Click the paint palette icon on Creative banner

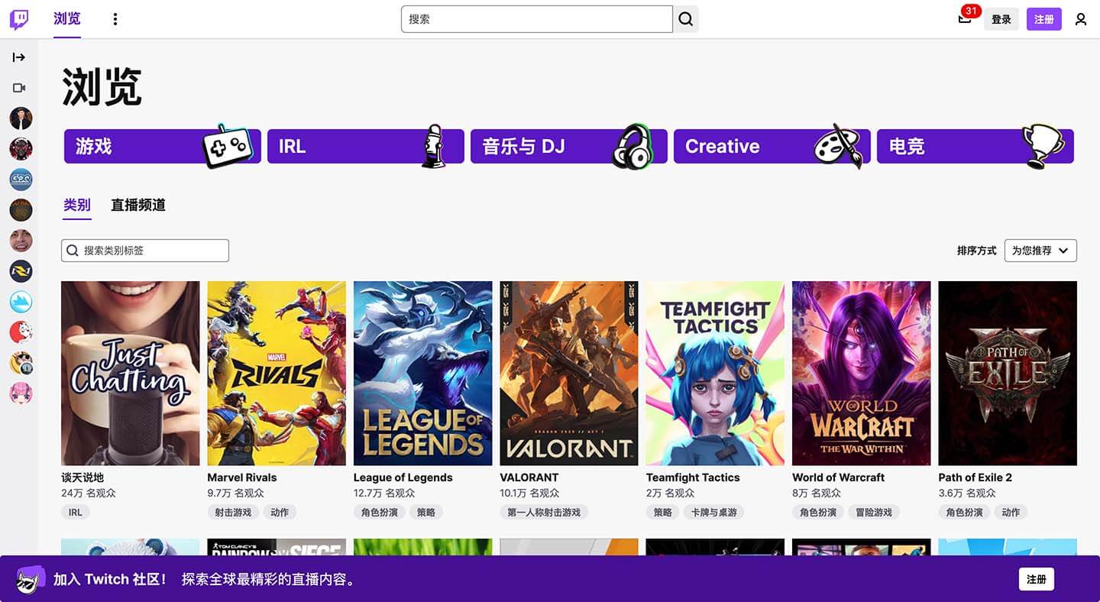pos(837,146)
